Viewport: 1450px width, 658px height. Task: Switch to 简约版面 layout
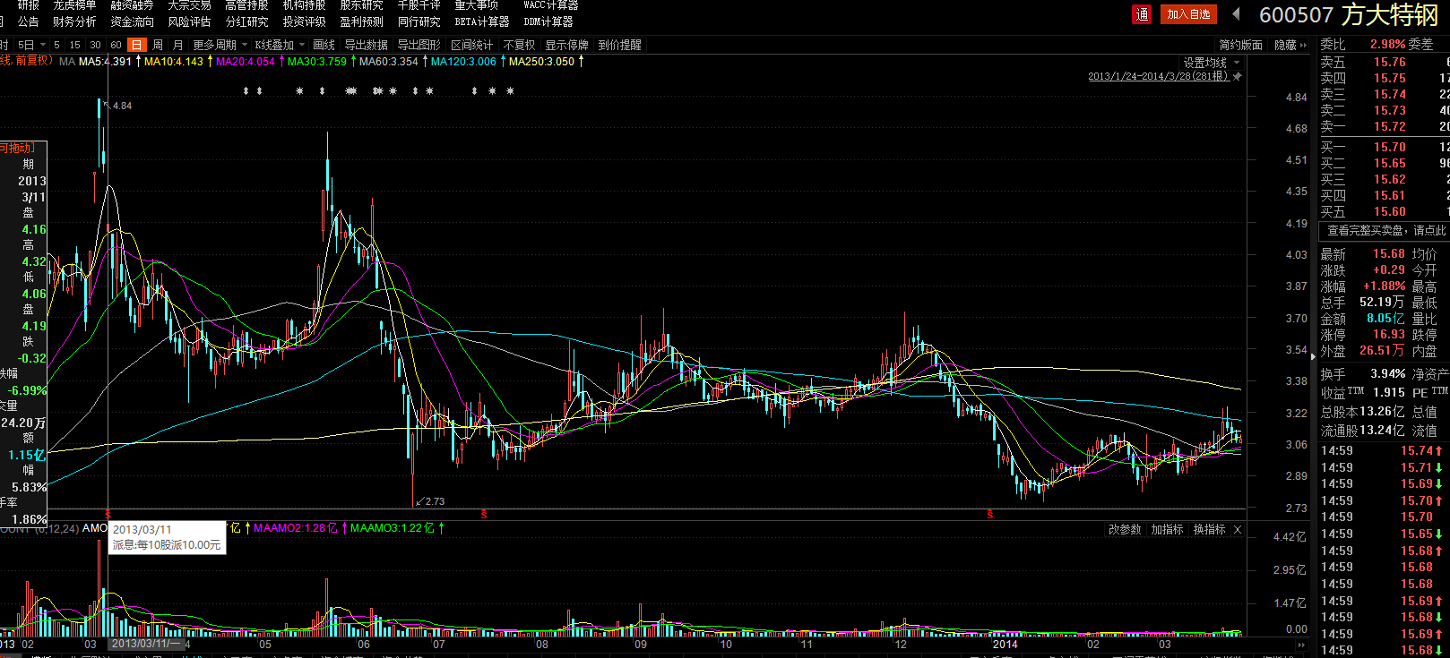(1240, 45)
